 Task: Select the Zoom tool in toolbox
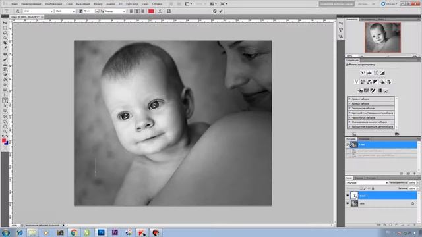[5, 132]
